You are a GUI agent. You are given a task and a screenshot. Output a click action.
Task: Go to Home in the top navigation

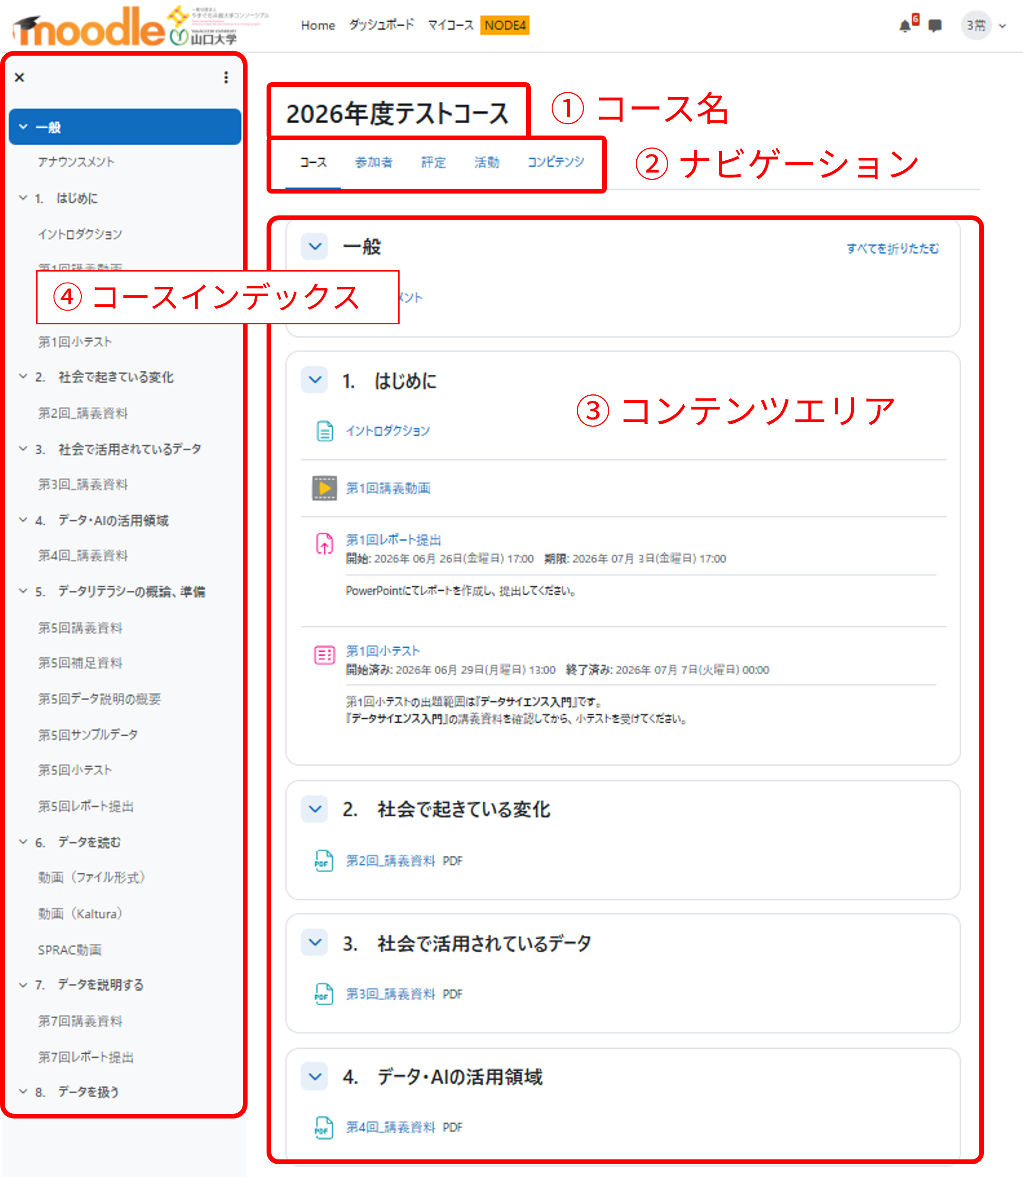pos(318,26)
